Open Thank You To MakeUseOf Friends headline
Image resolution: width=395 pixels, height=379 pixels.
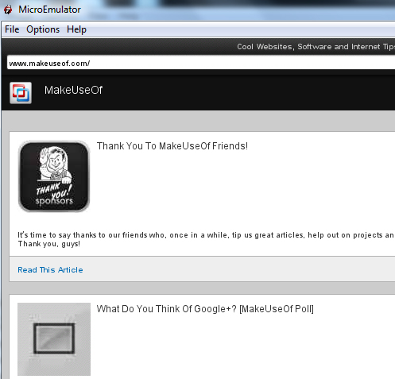(172, 146)
